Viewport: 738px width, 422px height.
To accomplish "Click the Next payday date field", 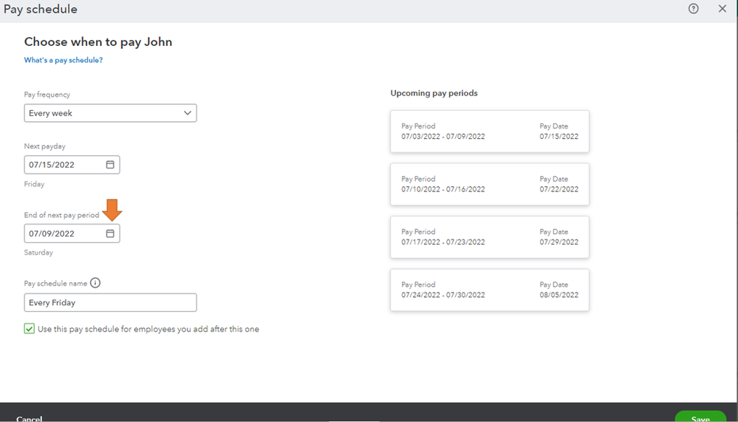I will click(63, 165).
